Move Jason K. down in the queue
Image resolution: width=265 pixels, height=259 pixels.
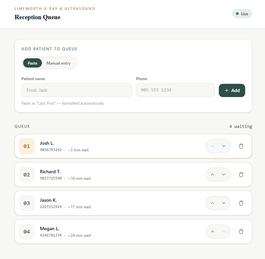tap(224, 203)
